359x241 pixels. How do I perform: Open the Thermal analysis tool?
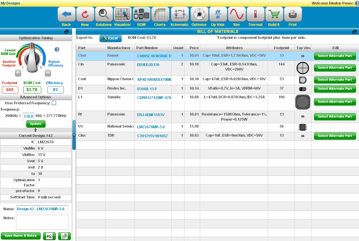pyautogui.click(x=255, y=14)
